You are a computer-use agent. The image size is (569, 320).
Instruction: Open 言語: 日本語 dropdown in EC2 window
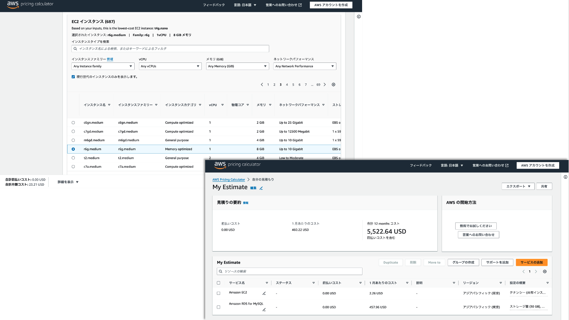point(244,5)
